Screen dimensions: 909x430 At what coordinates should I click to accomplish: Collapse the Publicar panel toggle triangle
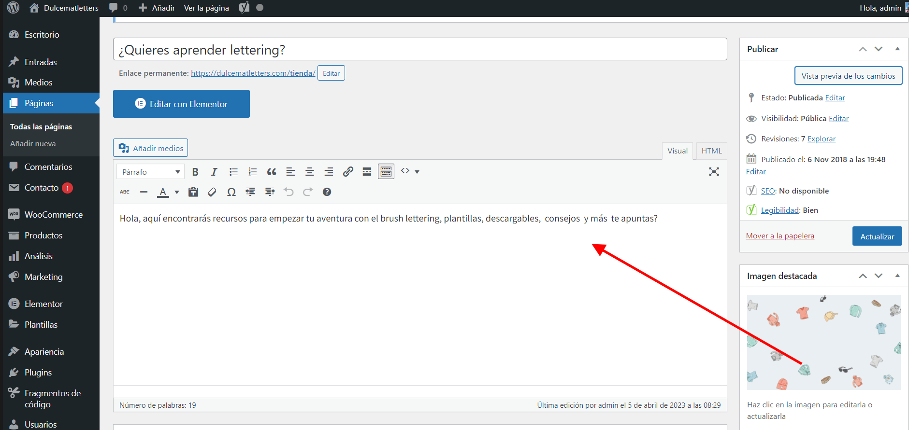pyautogui.click(x=897, y=49)
